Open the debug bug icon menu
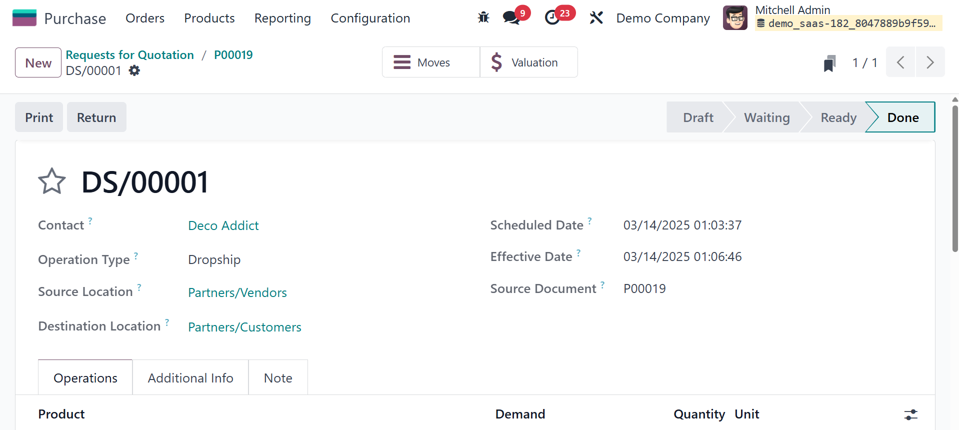959x430 pixels. (483, 18)
